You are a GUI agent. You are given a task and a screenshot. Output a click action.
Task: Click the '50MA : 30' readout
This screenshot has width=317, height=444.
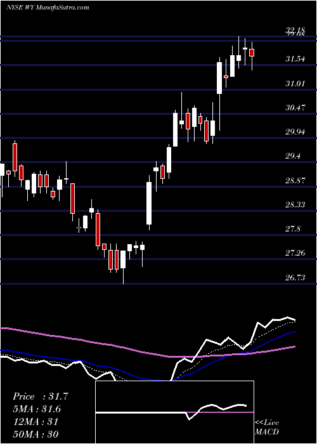pos(36,434)
